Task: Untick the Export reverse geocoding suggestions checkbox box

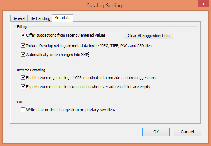Action: pos(23,87)
